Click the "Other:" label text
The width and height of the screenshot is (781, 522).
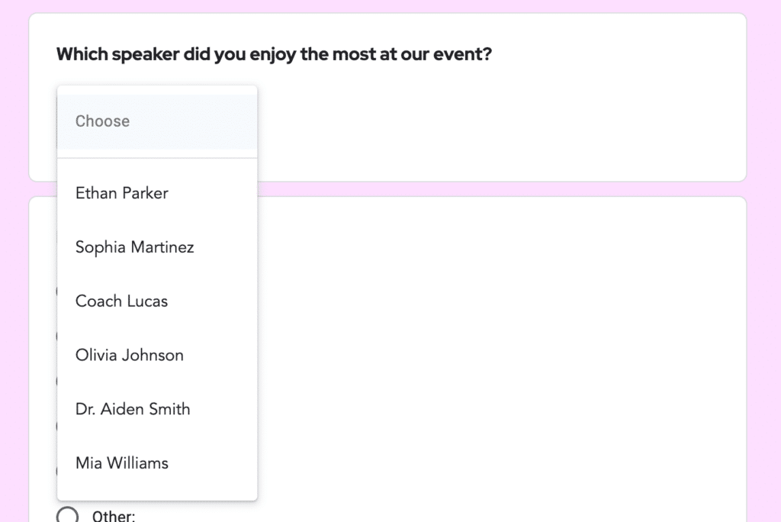tap(113, 515)
